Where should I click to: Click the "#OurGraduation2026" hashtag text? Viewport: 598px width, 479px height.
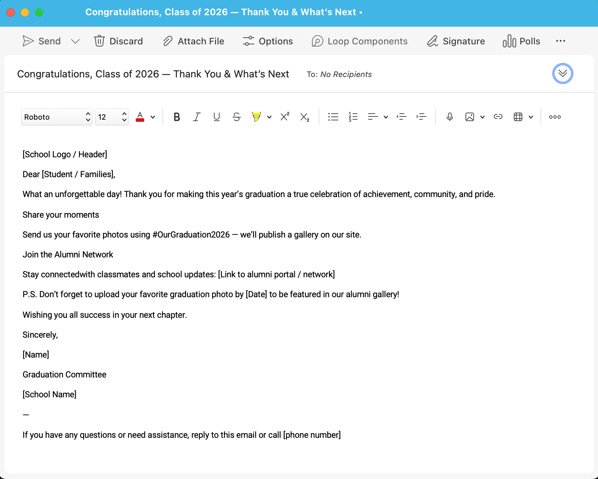[191, 235]
